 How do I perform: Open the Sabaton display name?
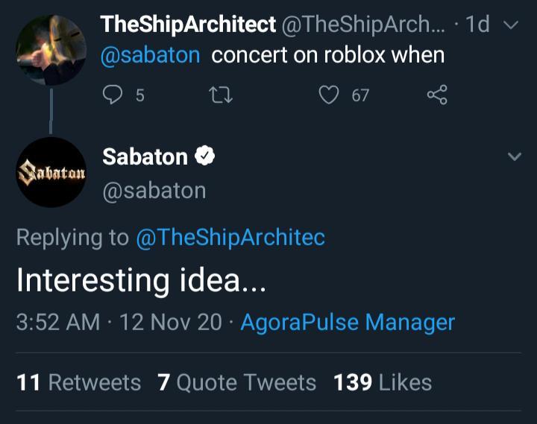click(145, 156)
